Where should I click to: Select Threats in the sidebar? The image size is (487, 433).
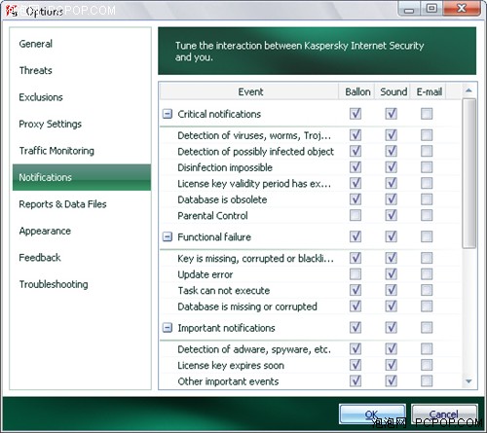click(x=36, y=70)
